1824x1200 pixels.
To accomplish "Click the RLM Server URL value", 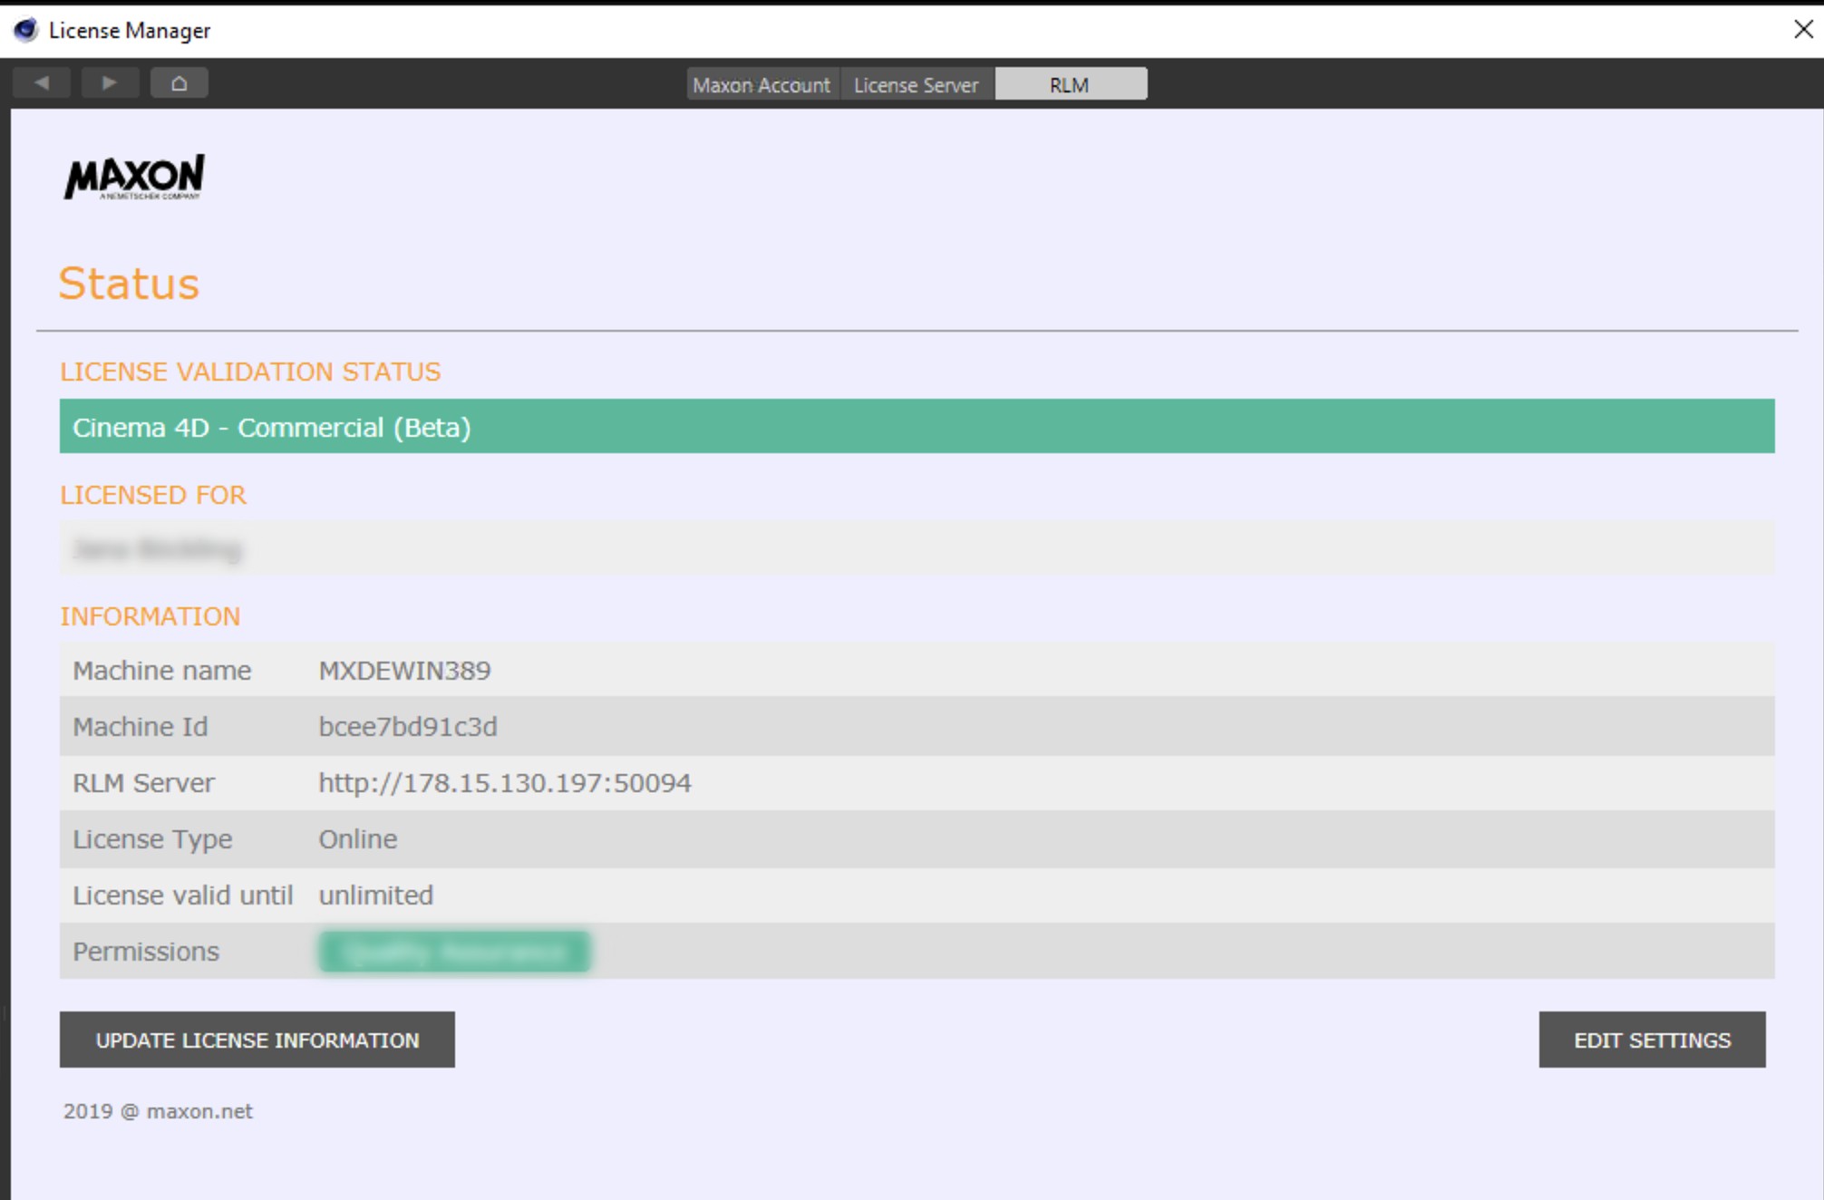I will pyautogui.click(x=505, y=783).
